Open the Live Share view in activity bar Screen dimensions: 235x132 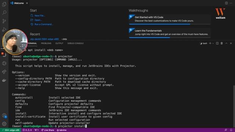pyautogui.click(x=4, y=72)
